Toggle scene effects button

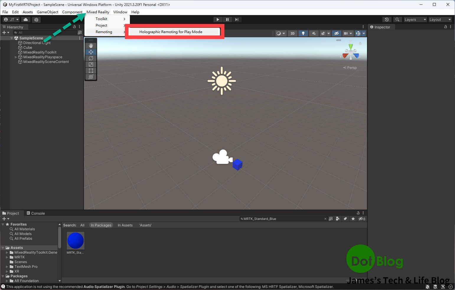tap(323, 33)
